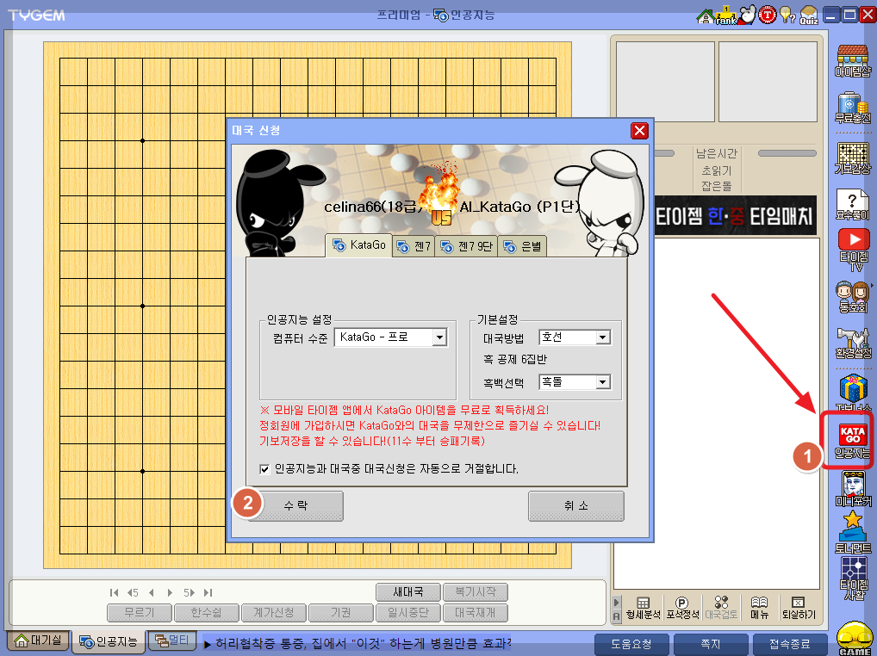This screenshot has height=656, width=877.
Task: Open the lightbulb help icon
Action: tap(787, 15)
